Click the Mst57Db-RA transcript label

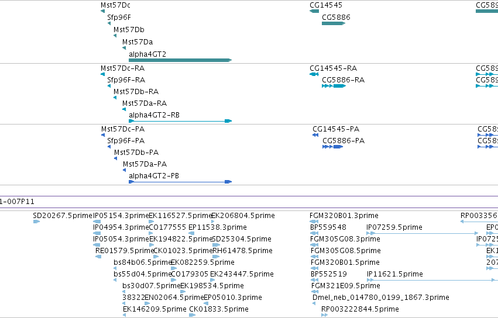pyautogui.click(x=136, y=92)
